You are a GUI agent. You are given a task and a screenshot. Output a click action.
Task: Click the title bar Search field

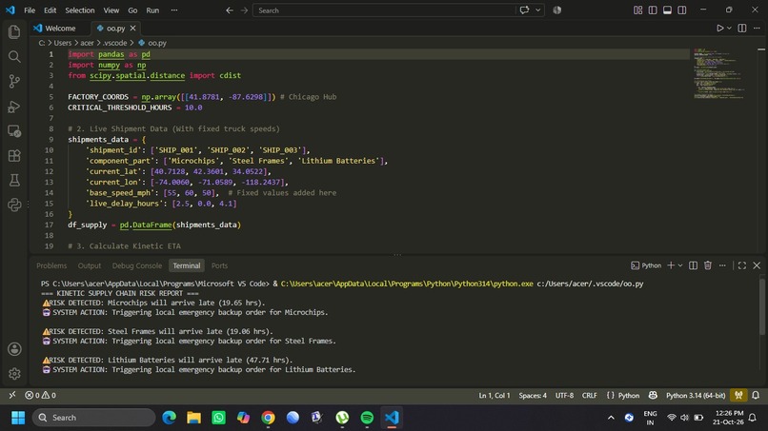383,10
